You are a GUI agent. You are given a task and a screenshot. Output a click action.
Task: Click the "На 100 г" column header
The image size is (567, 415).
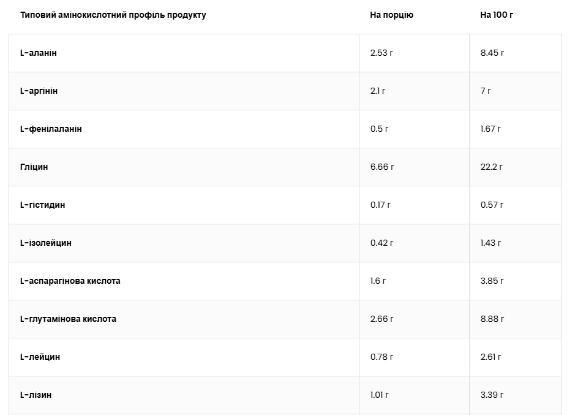tap(497, 15)
